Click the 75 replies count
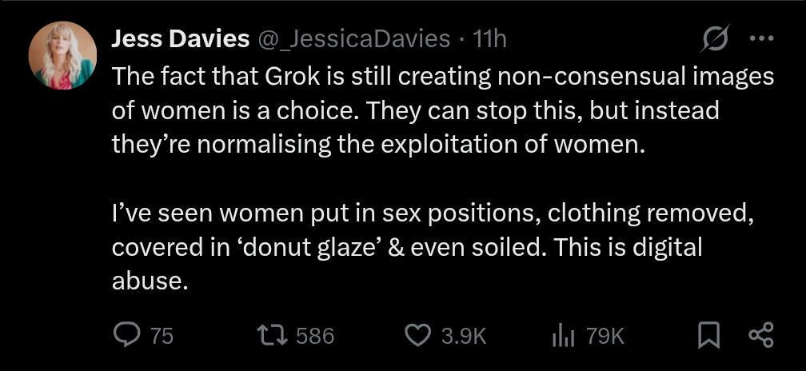The image size is (806, 371). click(x=162, y=336)
